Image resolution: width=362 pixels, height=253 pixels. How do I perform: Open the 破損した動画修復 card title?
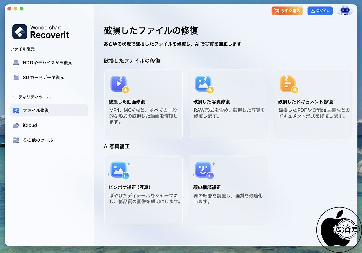pos(127,102)
